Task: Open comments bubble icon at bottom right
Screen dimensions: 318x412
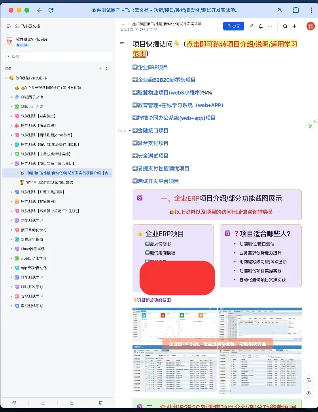Action: point(309,380)
